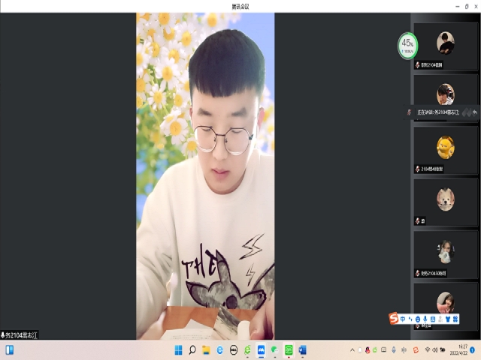Launch the Edge browser taskbar icon
The height and width of the screenshot is (360, 481).
point(220,349)
